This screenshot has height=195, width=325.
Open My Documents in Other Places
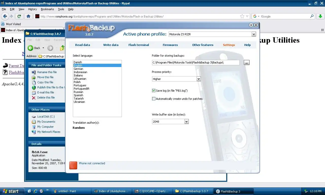(46, 122)
